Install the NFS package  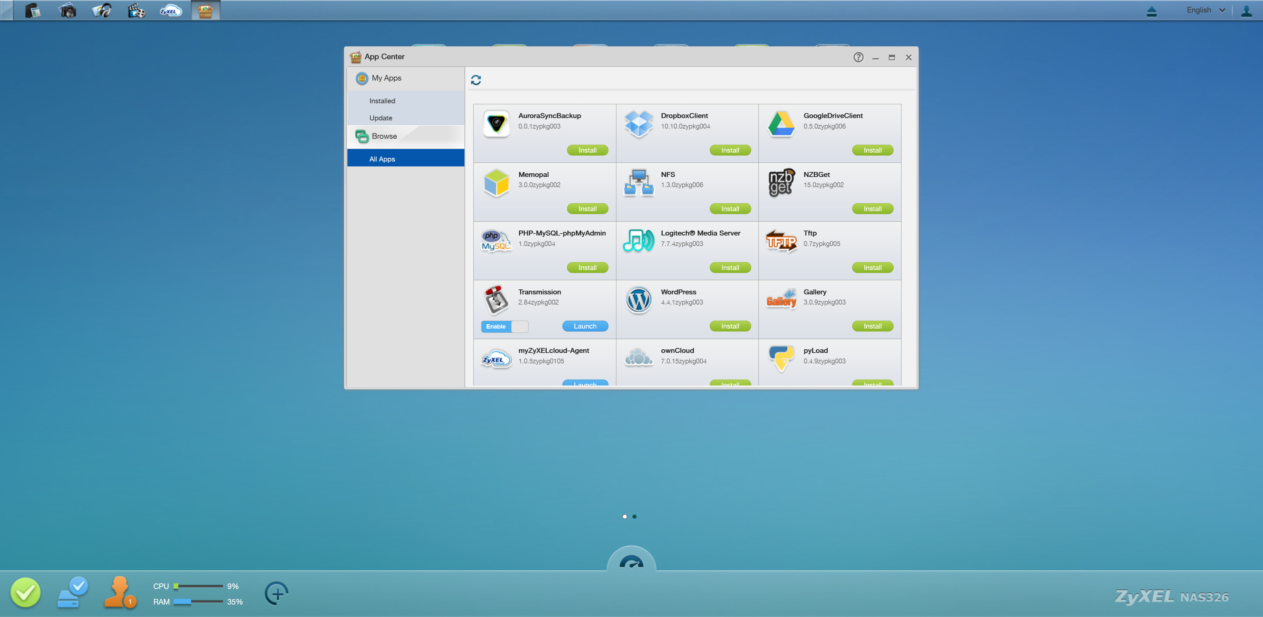pyautogui.click(x=730, y=209)
